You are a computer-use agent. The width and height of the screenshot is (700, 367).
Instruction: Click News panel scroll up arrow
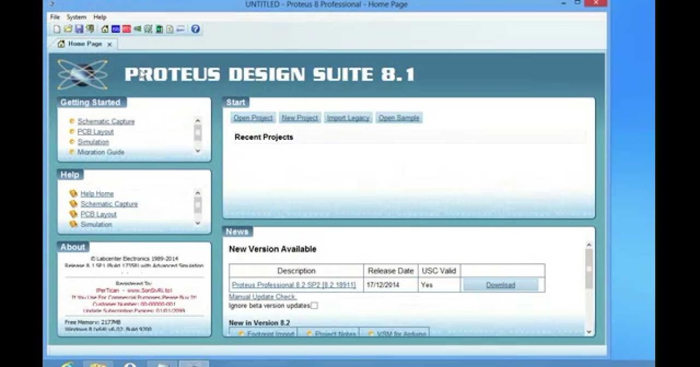(x=589, y=245)
